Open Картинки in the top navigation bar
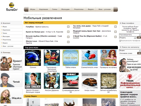 [43, 9]
